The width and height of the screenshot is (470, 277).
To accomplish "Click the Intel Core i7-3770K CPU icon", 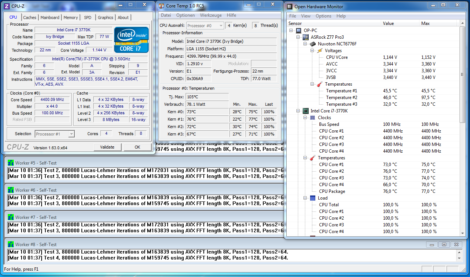I will tap(305, 111).
